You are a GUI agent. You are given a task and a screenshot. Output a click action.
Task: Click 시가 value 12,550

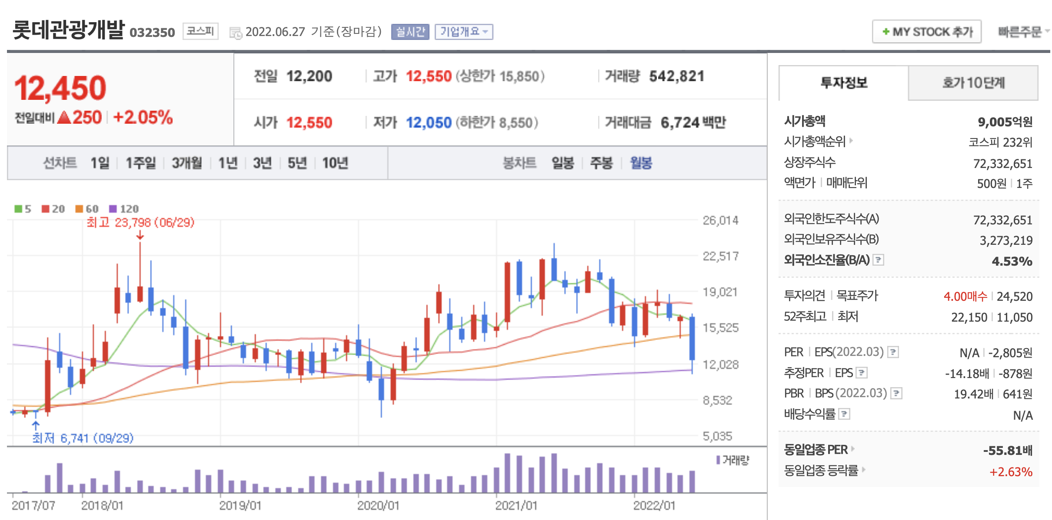click(x=309, y=123)
